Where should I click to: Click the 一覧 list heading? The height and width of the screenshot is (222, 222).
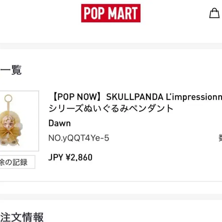(11, 70)
